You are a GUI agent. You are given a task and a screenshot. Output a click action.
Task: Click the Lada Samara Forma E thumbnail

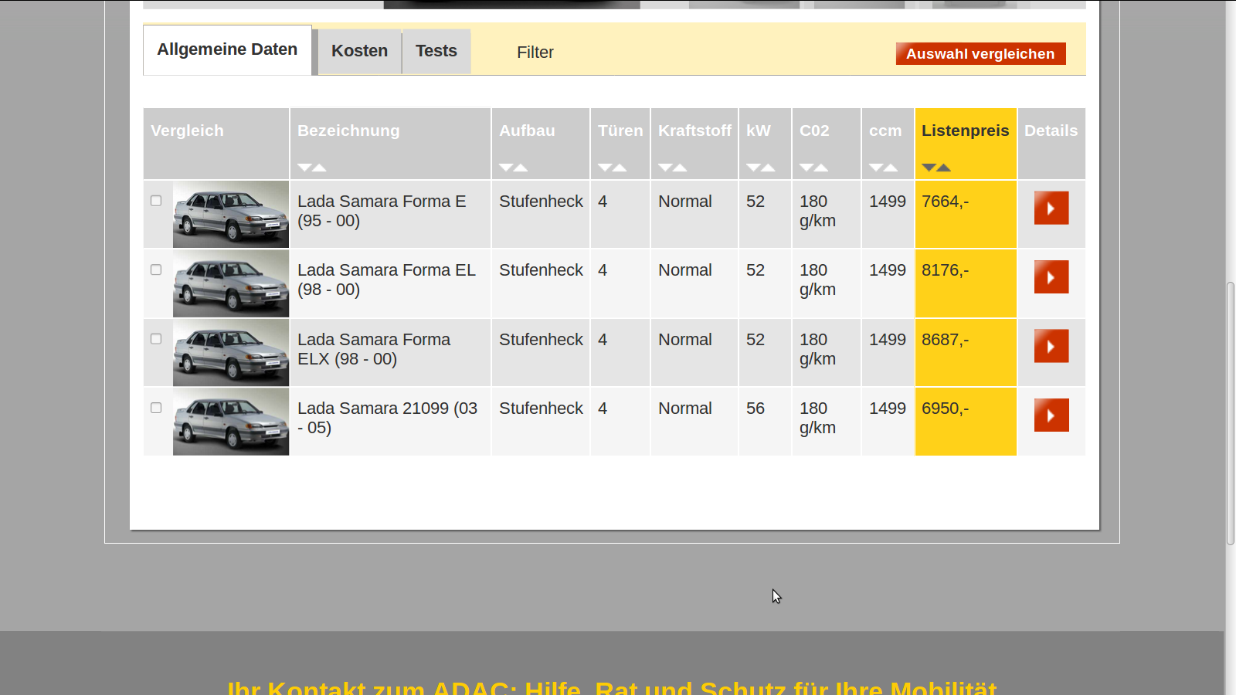pos(231,214)
